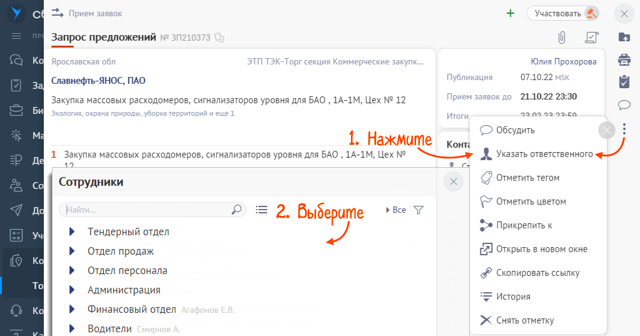
Task: Click the headset support icon in left sidebar
Action: pos(16,310)
